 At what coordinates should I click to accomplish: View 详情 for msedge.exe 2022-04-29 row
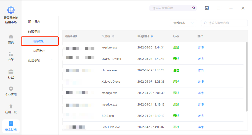(201, 93)
